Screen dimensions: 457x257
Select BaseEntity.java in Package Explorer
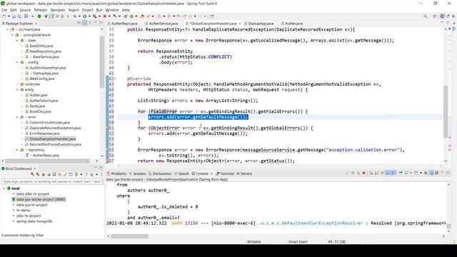41,46
